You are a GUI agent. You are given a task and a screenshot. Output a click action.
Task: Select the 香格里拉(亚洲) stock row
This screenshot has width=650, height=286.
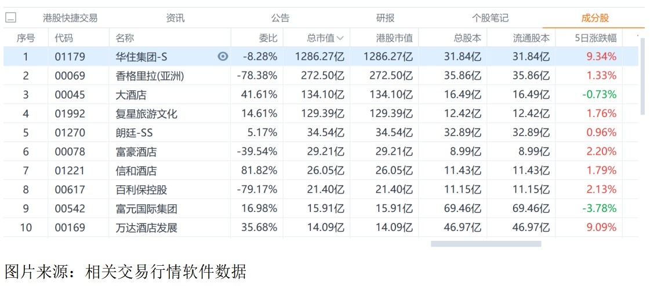(x=150, y=76)
